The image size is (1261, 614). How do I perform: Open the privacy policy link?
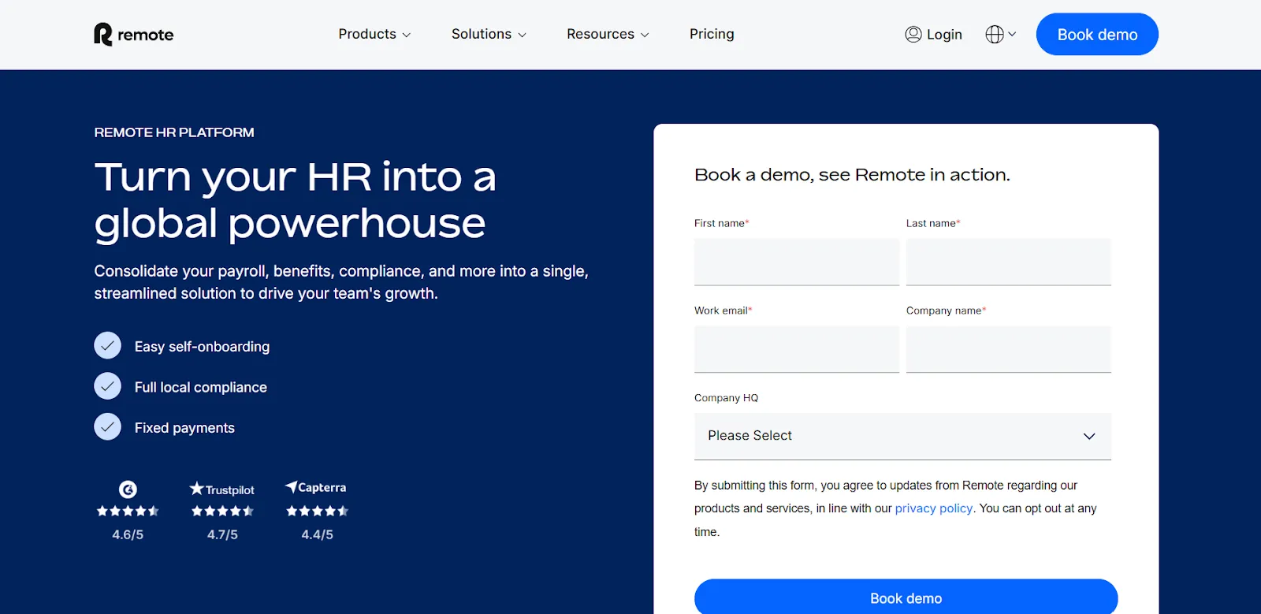point(934,508)
